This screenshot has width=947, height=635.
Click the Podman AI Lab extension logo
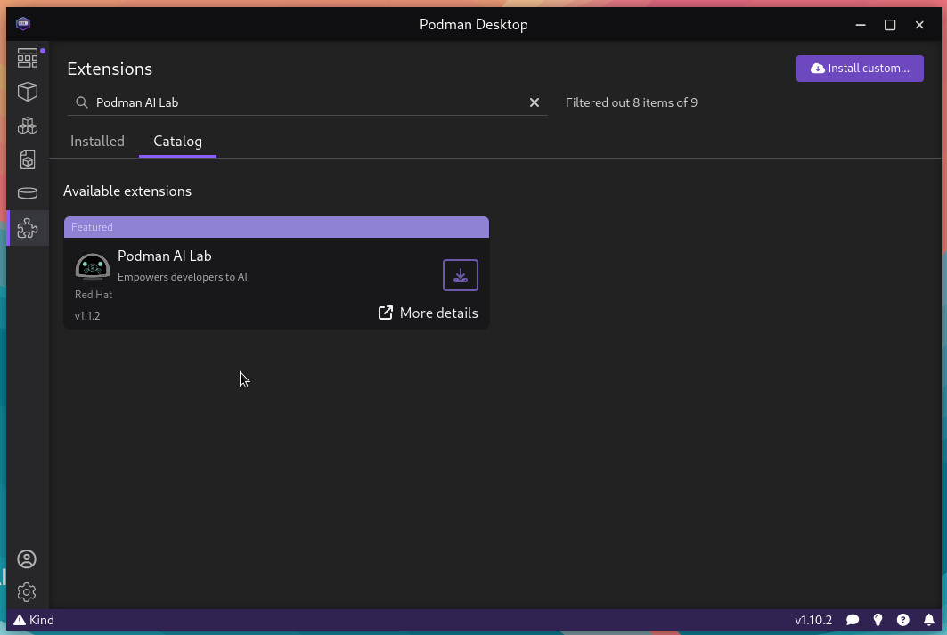click(93, 266)
